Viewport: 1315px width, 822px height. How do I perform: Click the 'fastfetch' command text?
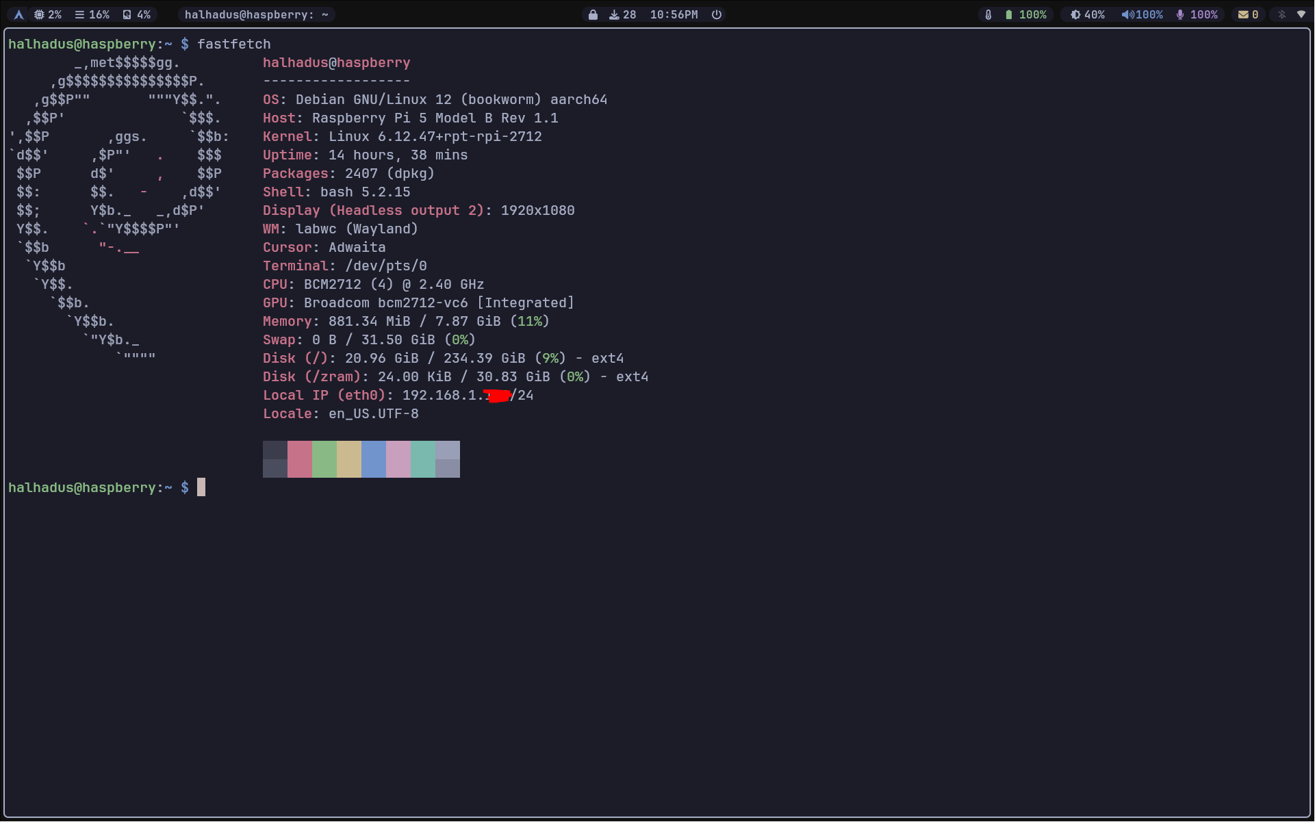[x=234, y=44]
